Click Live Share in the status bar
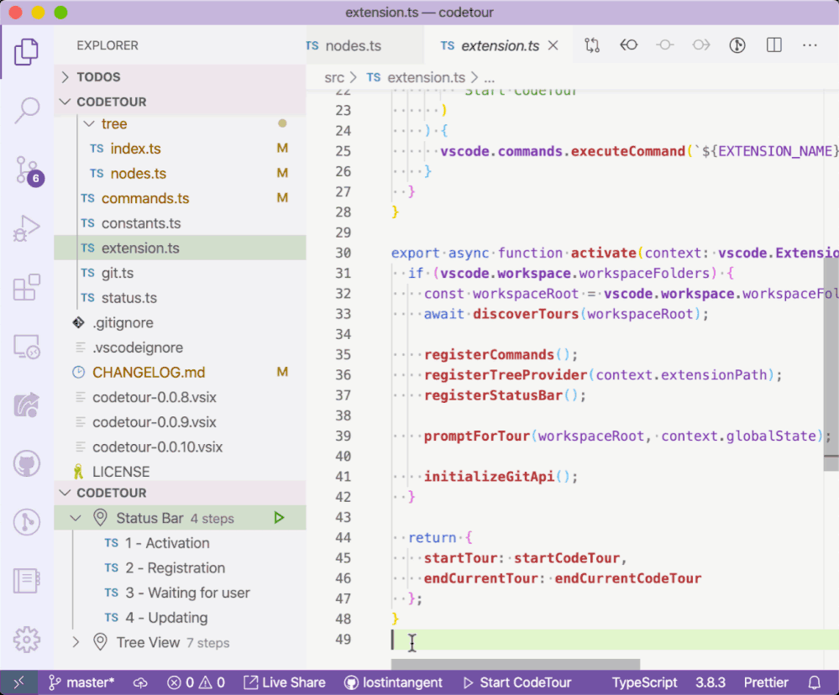This screenshot has height=695, width=839. [x=285, y=682]
